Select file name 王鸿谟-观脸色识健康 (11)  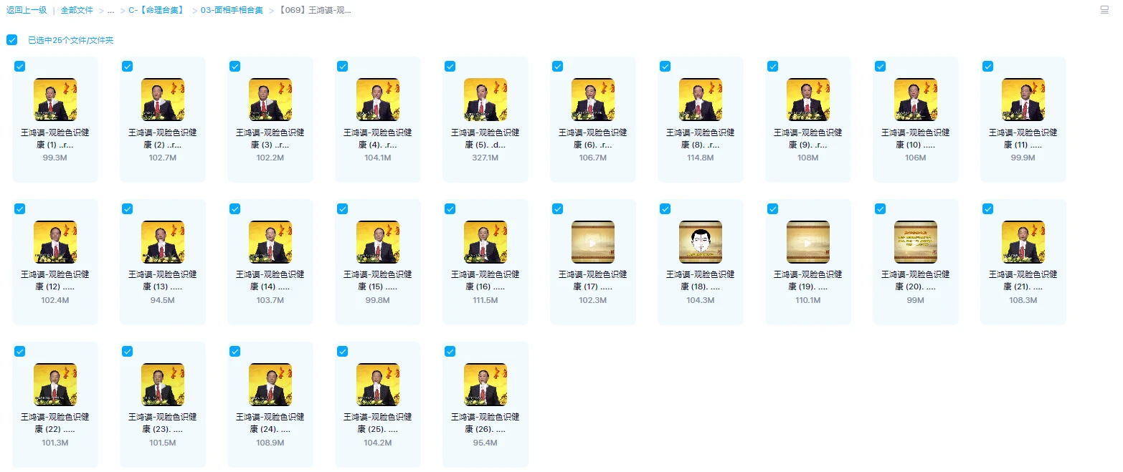[1023, 138]
